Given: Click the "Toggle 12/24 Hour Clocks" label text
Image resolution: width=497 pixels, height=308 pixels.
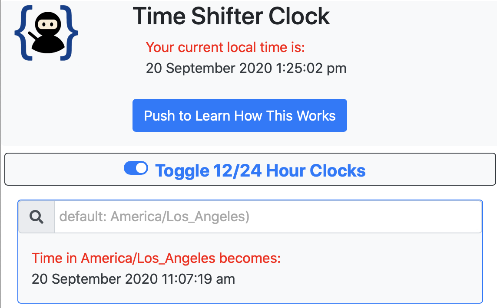Looking at the screenshot, I should (260, 170).
